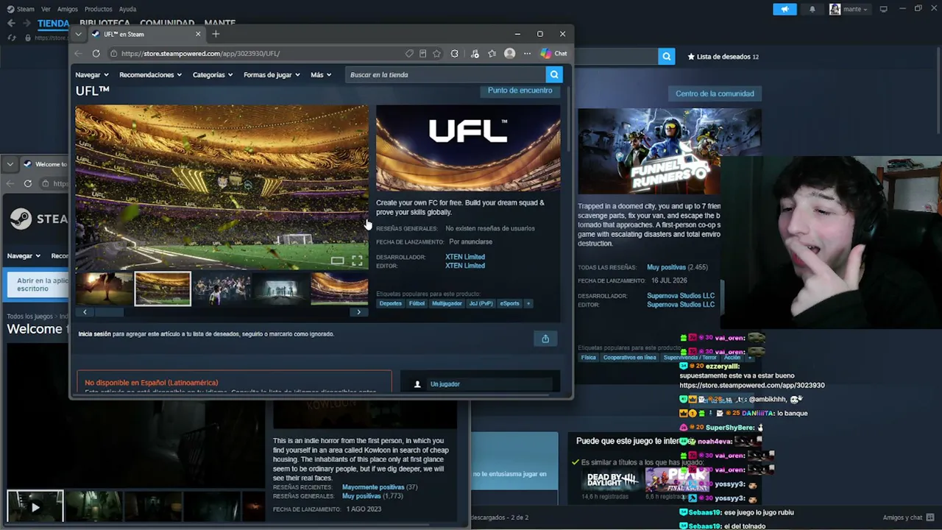Click the blue search button in Steam store
Image resolution: width=942 pixels, height=530 pixels.
tap(667, 57)
